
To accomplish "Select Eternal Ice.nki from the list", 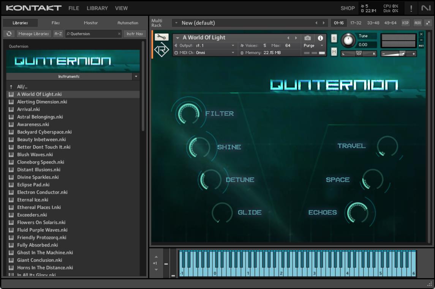I will (x=33, y=200).
